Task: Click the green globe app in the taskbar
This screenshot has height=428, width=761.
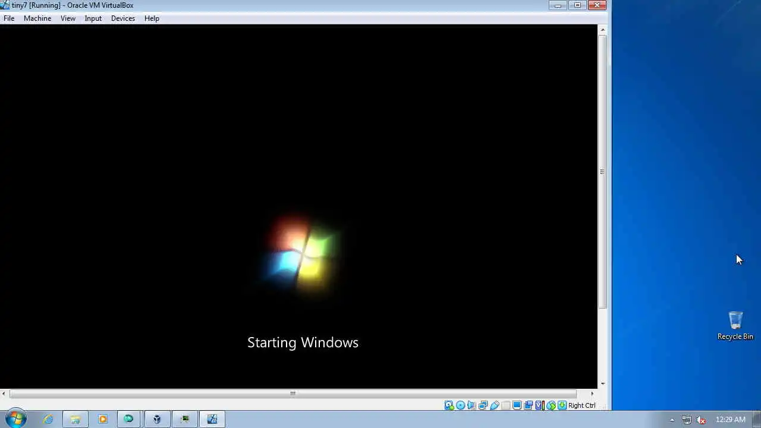Action: coord(128,419)
